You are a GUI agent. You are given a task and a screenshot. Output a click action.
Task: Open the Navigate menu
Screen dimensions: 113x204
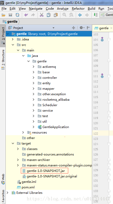coord(36,9)
